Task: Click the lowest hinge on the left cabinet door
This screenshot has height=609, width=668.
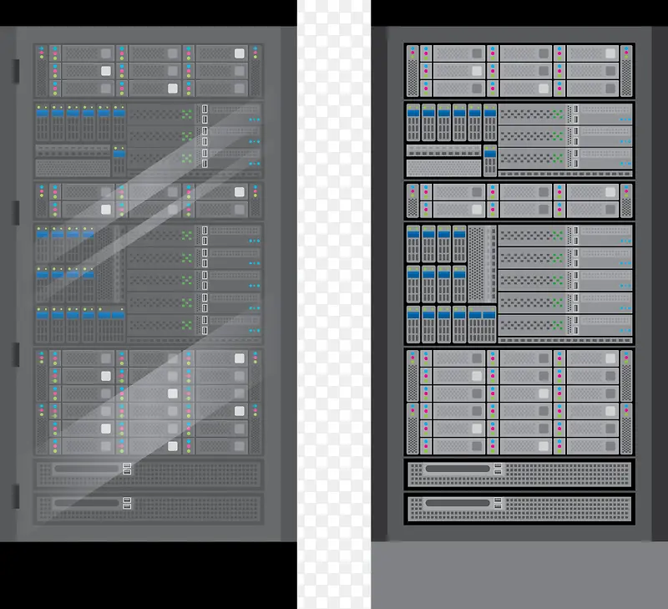Action: (x=15, y=496)
